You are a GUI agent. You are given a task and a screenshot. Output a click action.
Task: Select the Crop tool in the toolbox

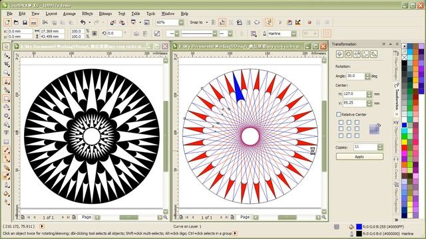pos(7,64)
